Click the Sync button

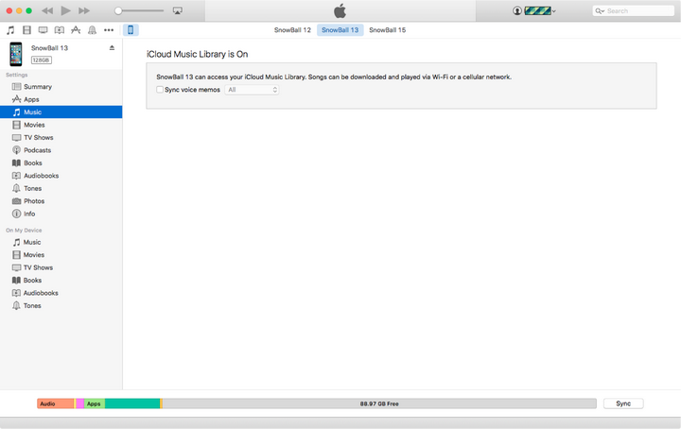[623, 403]
